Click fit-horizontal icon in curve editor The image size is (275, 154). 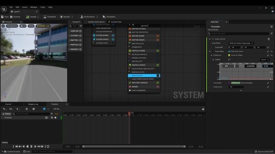click(226, 66)
